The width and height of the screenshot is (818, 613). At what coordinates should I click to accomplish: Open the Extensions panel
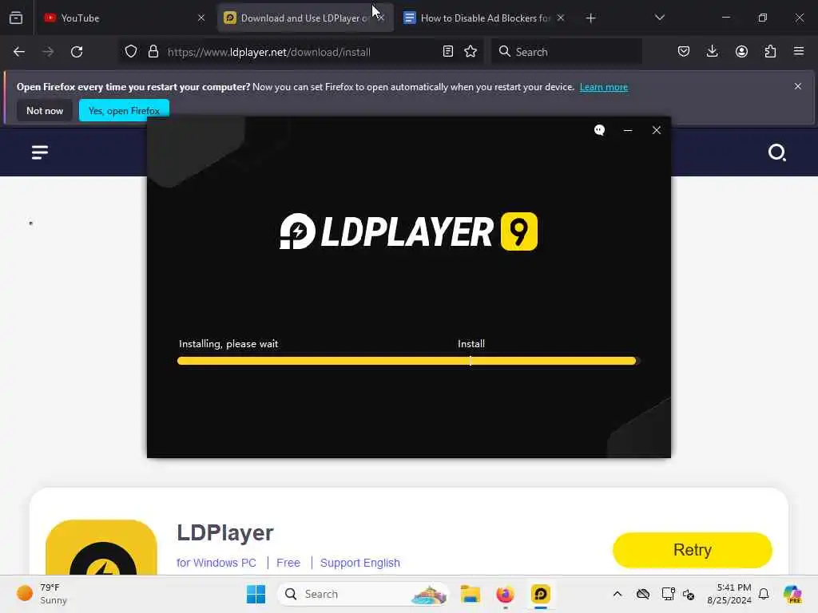tap(770, 52)
